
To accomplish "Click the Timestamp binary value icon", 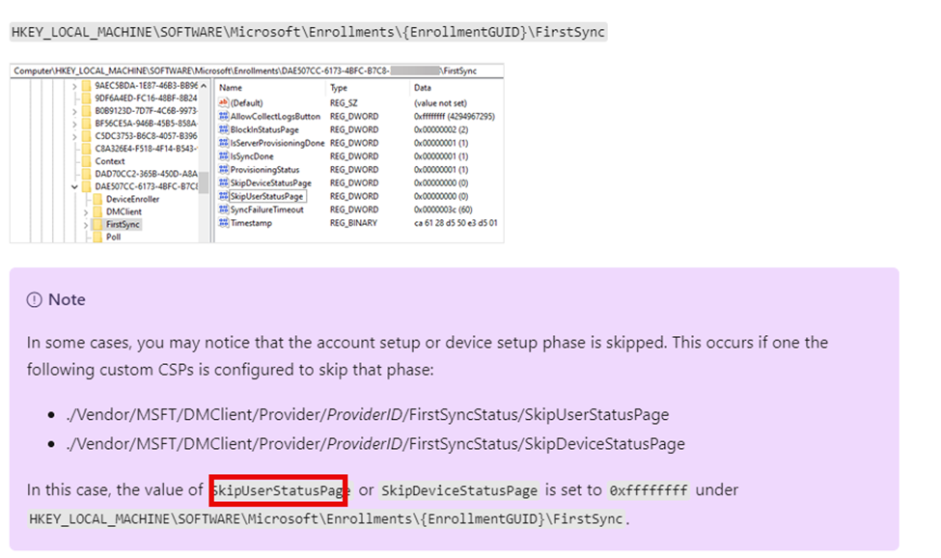I will coord(223,223).
